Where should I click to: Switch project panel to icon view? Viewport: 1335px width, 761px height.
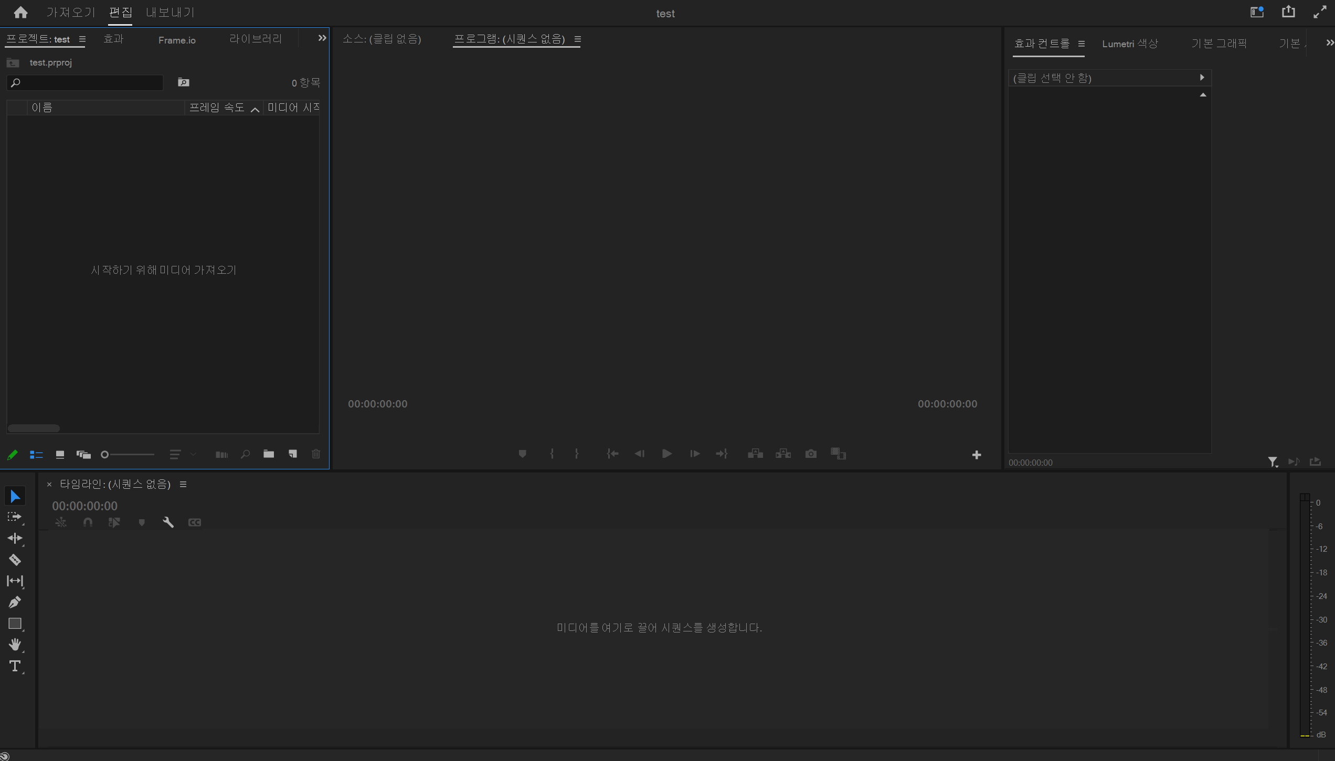point(60,455)
